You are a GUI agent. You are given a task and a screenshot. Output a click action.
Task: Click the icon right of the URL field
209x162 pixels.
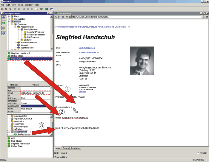click(204, 17)
